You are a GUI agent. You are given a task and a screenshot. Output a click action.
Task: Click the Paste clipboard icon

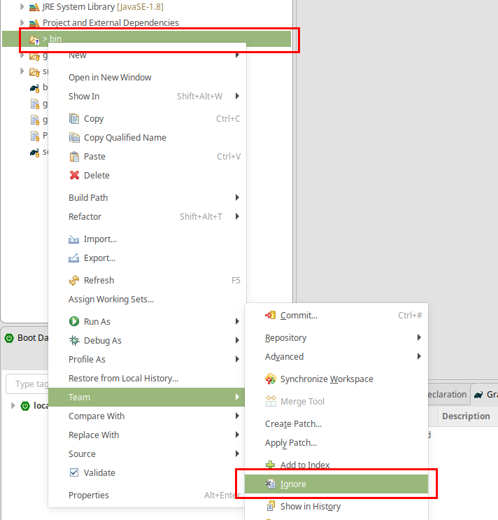point(74,157)
